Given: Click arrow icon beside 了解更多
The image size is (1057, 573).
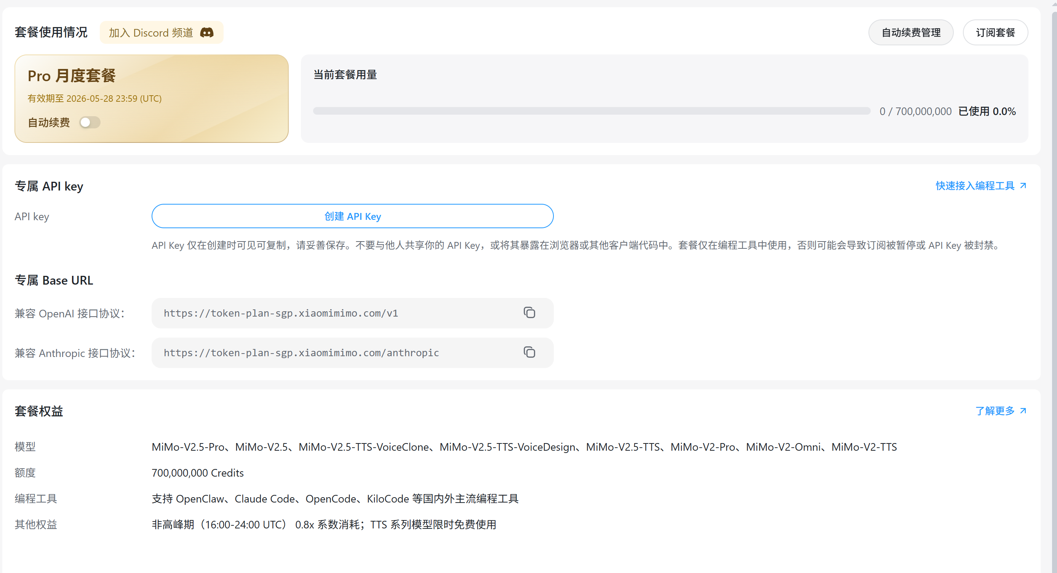Looking at the screenshot, I should pyautogui.click(x=1023, y=410).
